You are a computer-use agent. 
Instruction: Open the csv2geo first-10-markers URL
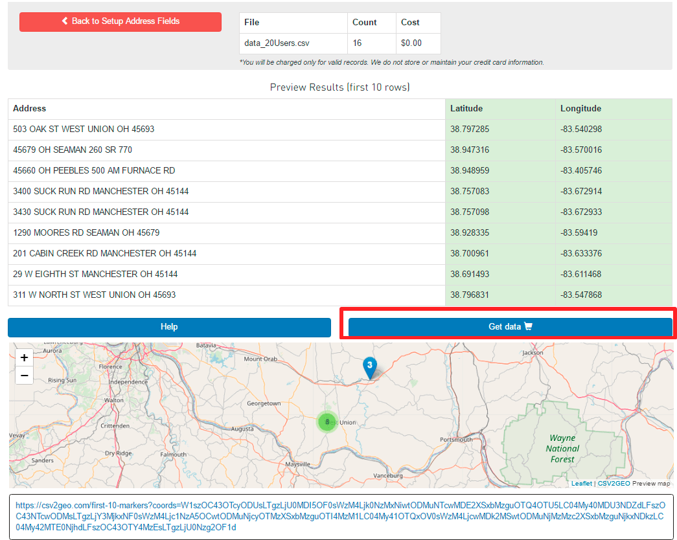(x=341, y=516)
